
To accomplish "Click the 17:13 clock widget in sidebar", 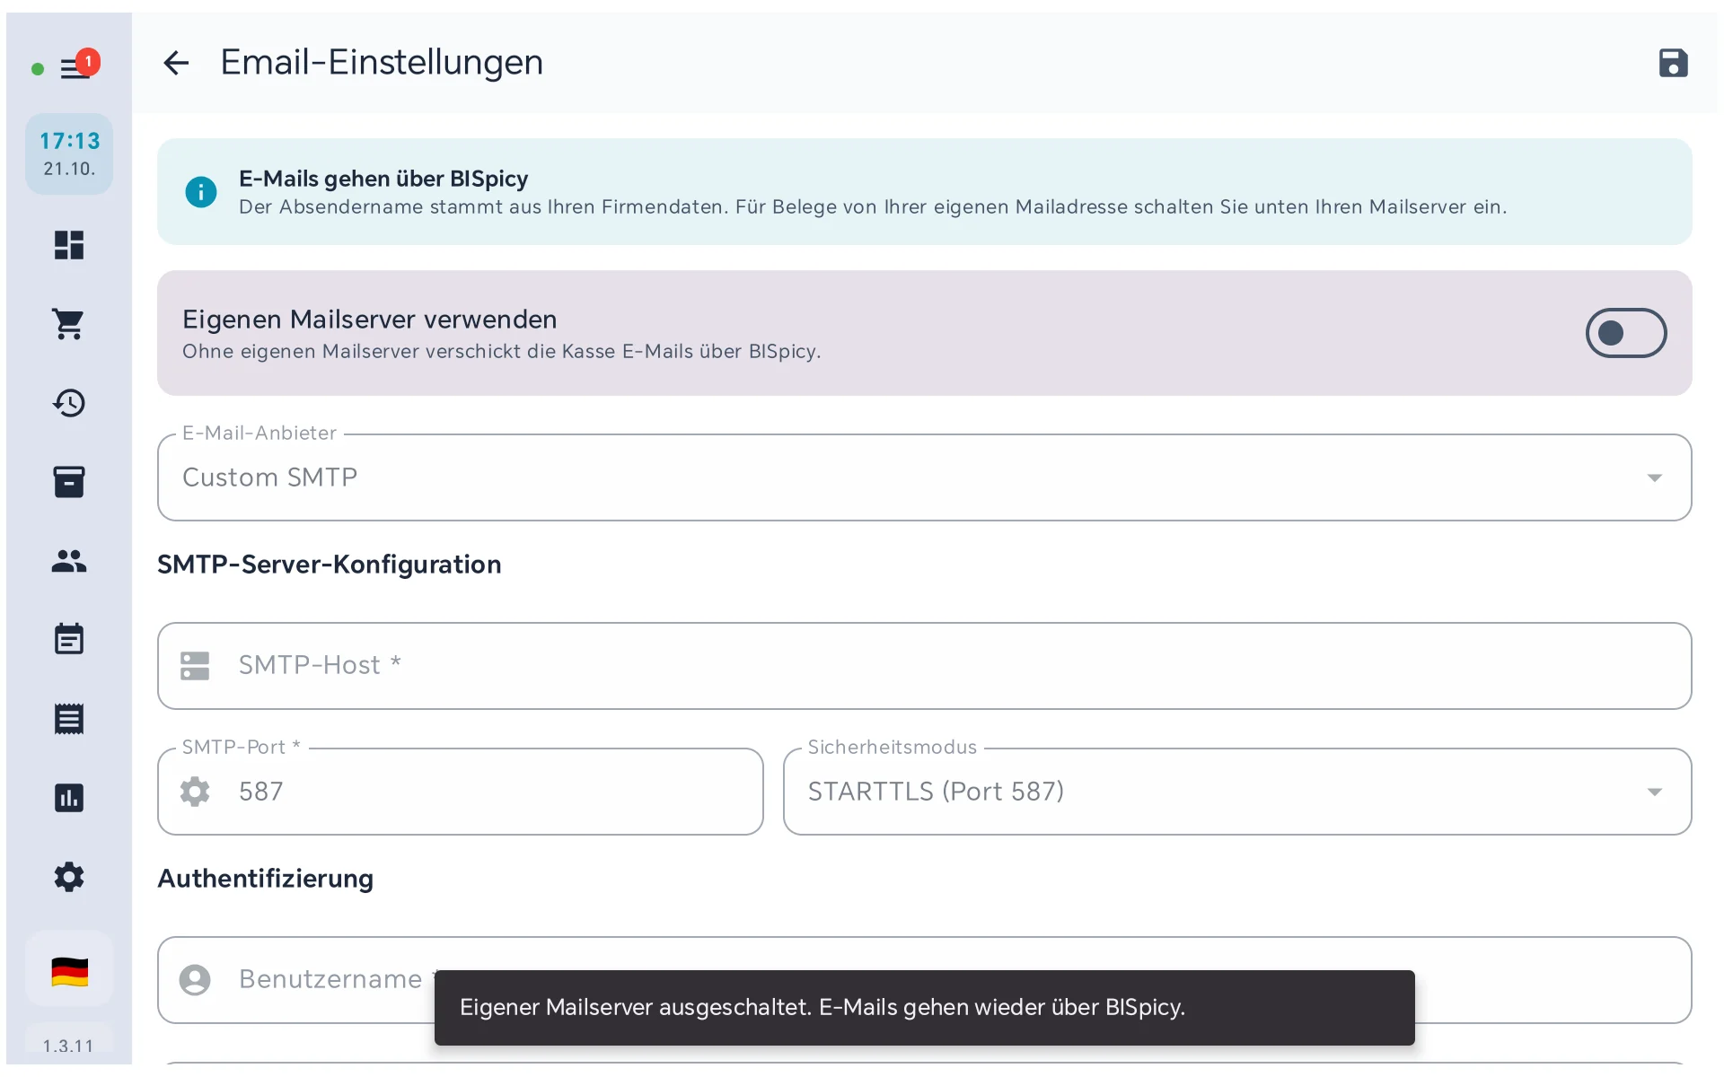I will pos(69,153).
